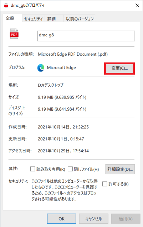The width and height of the screenshot is (143, 227).
Task: Switch to the セキュリティ tab
Action: tap(34, 19)
